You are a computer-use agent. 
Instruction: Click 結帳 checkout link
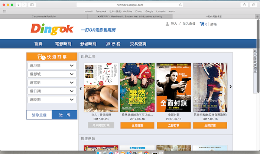point(214,24)
